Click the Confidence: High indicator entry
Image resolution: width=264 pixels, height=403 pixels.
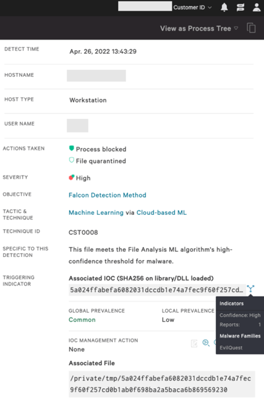(240, 315)
